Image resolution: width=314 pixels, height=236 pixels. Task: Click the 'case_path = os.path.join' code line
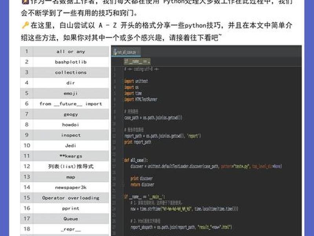click(153, 117)
